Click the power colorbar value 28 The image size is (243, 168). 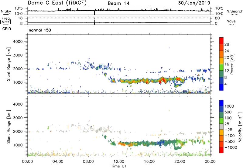click(227, 44)
